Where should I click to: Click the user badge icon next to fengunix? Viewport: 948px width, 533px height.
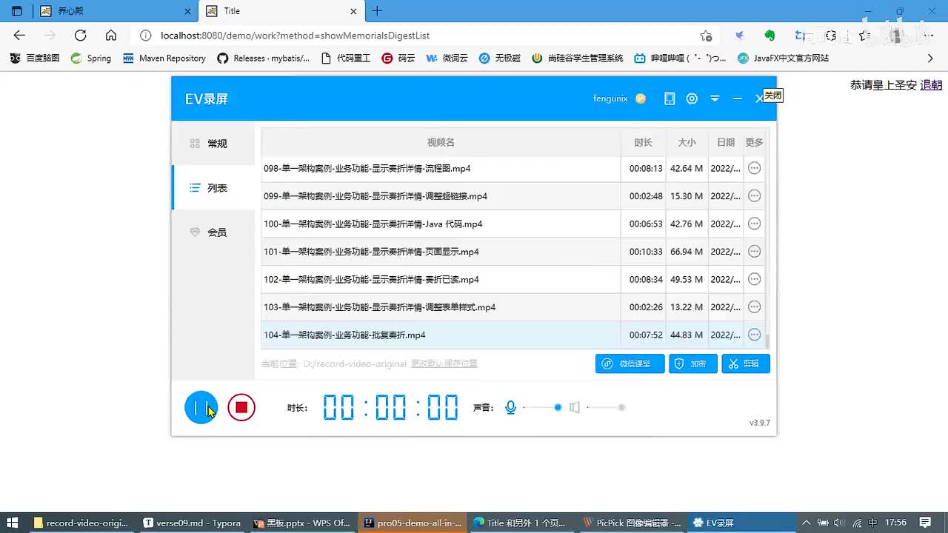pos(641,98)
